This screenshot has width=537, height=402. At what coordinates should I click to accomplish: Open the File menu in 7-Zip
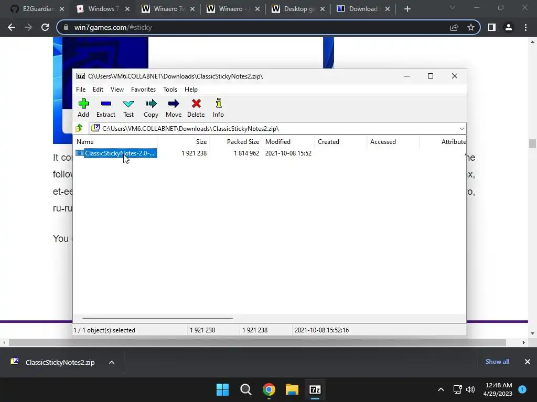(81, 89)
